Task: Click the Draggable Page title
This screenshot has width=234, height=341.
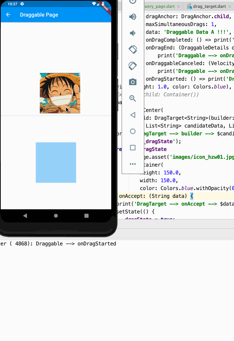Action: [39, 15]
